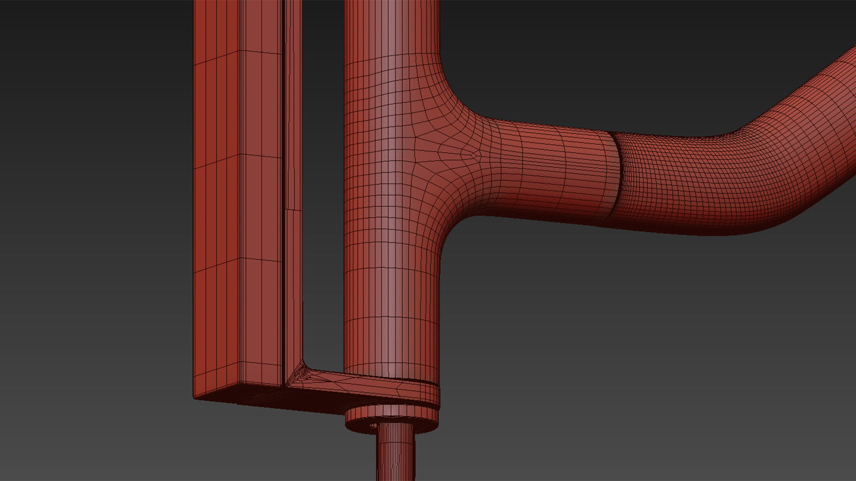Image resolution: width=856 pixels, height=481 pixels.
Task: Click the star-shaped pole vertex on the junction
Action: coord(473,155)
